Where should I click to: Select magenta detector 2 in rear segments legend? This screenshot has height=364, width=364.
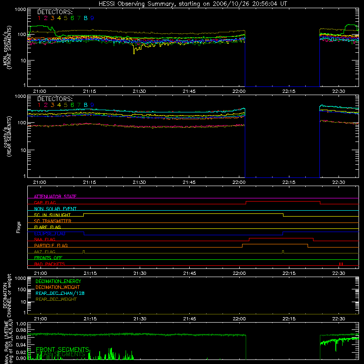pos(46,105)
